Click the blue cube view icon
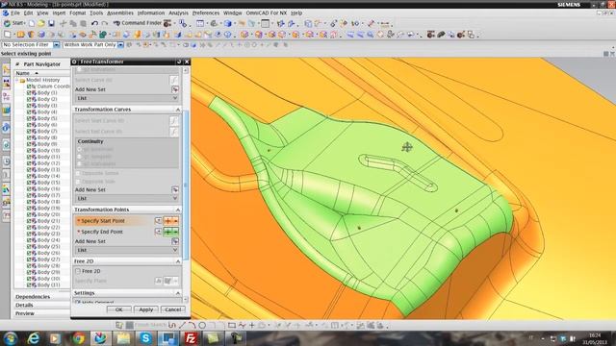This screenshot has height=346, width=616. coord(227,23)
